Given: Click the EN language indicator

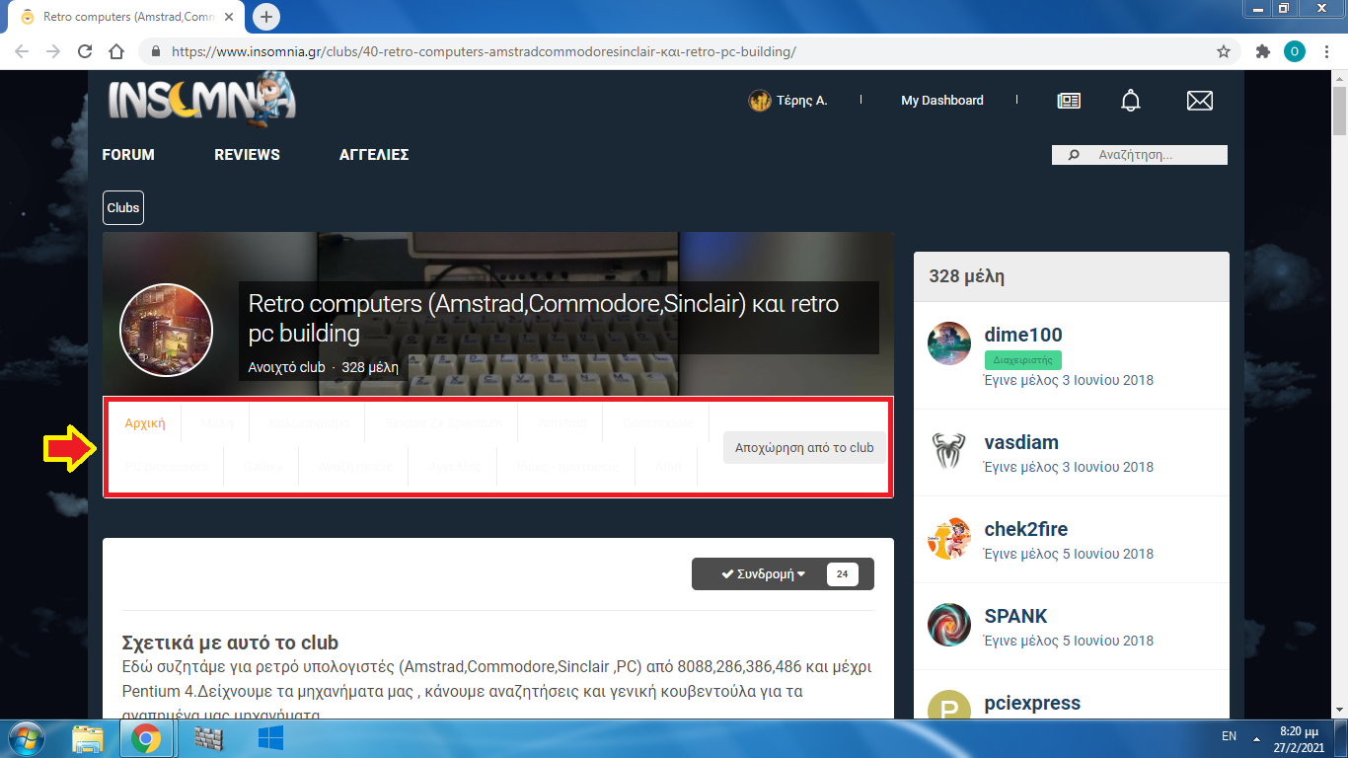Looking at the screenshot, I should [1229, 736].
